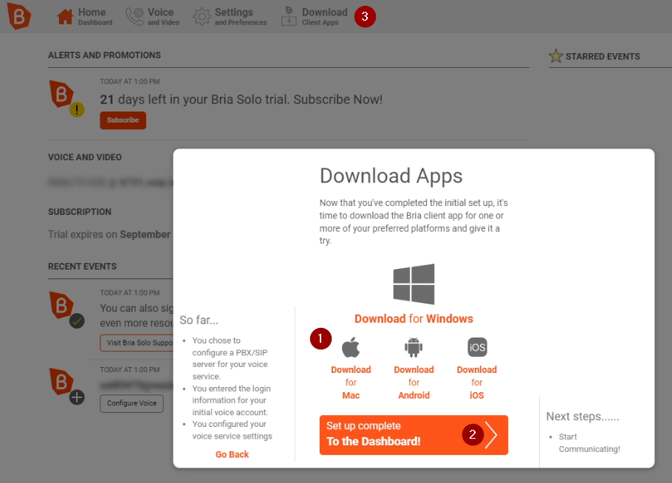Click the Go Back link

(x=232, y=454)
